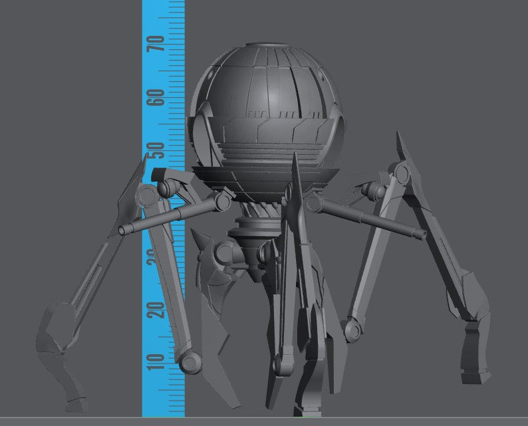Viewport: 528px width, 426px height.
Task: Click the circular opening atop the sphere
Action: pyautogui.click(x=268, y=45)
